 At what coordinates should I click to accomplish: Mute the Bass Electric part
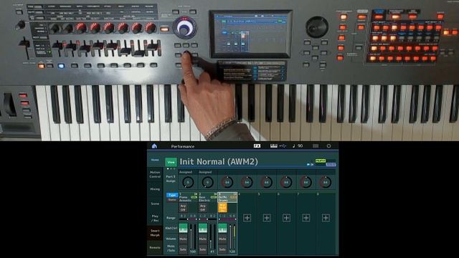[x=202, y=239]
